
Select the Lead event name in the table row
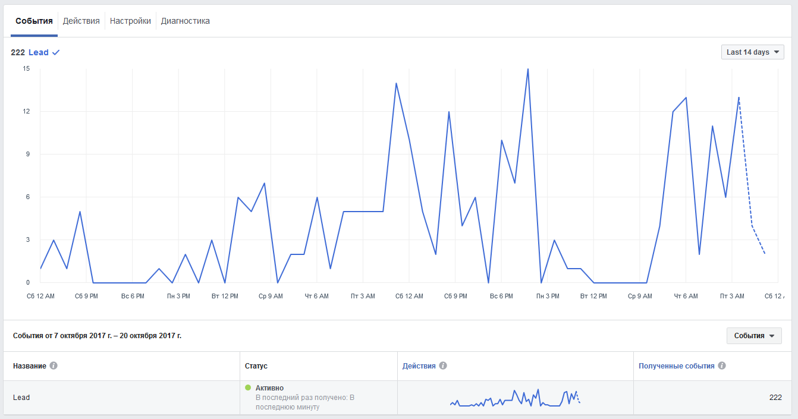[21, 398]
